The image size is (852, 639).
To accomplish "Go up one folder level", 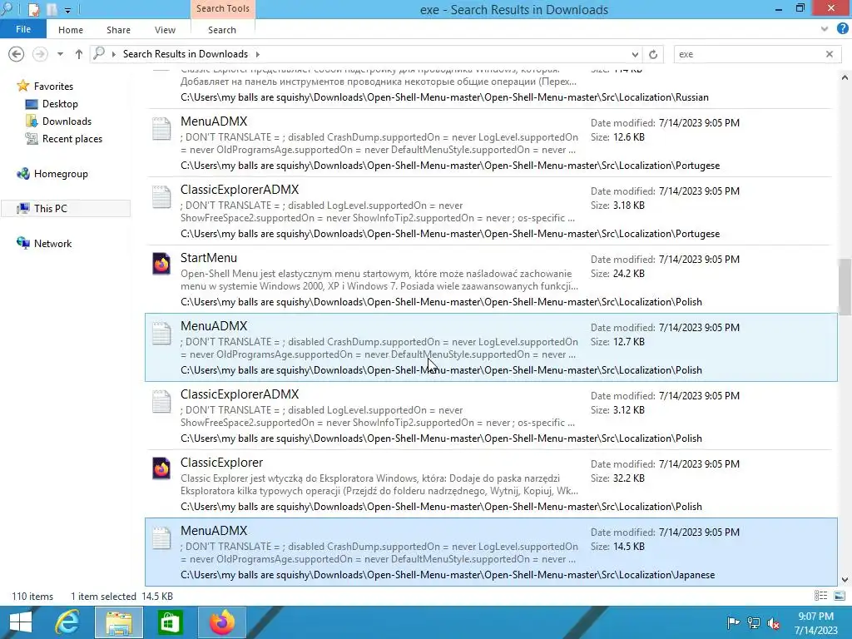I will [x=79, y=54].
